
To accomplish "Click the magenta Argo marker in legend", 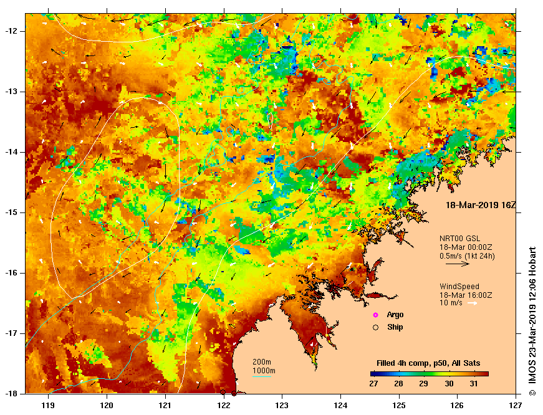I will (x=375, y=315).
